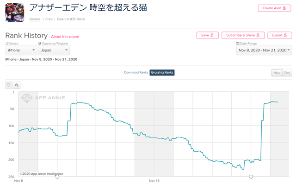Switch the chart to Hour granularity
The width and height of the screenshot is (296, 185).
[277, 73]
